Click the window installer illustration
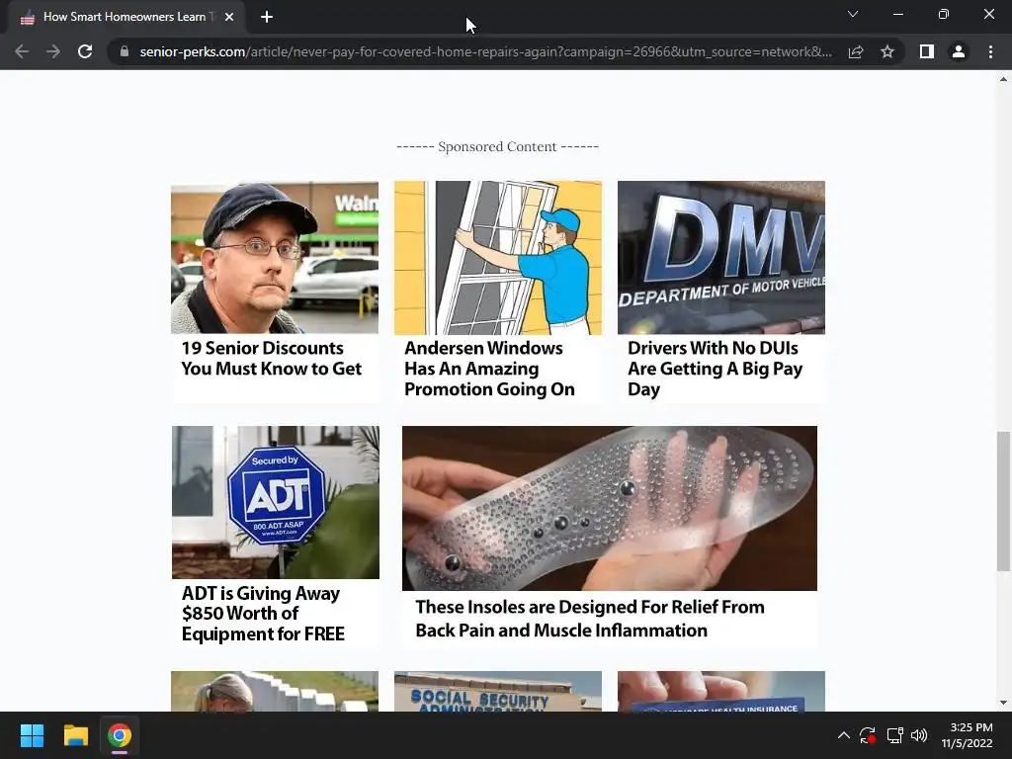Image resolution: width=1012 pixels, height=759 pixels. (498, 258)
